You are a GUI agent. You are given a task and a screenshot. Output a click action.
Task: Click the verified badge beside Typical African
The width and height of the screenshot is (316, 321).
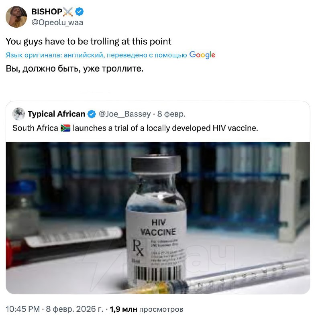click(x=92, y=114)
